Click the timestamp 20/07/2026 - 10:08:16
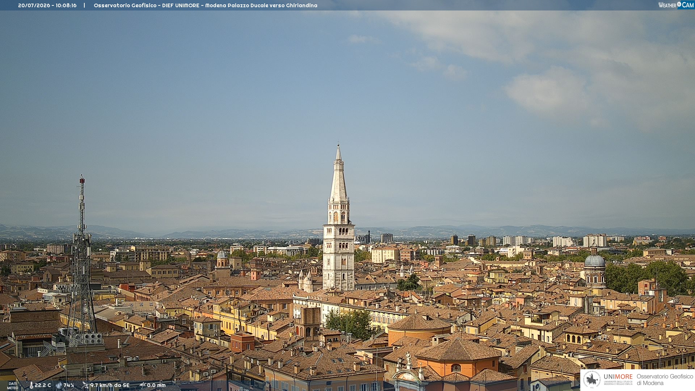 pos(47,5)
